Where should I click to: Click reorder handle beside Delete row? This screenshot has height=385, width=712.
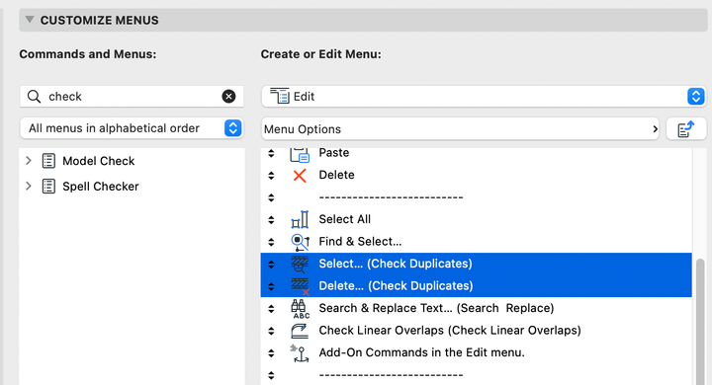(x=271, y=176)
